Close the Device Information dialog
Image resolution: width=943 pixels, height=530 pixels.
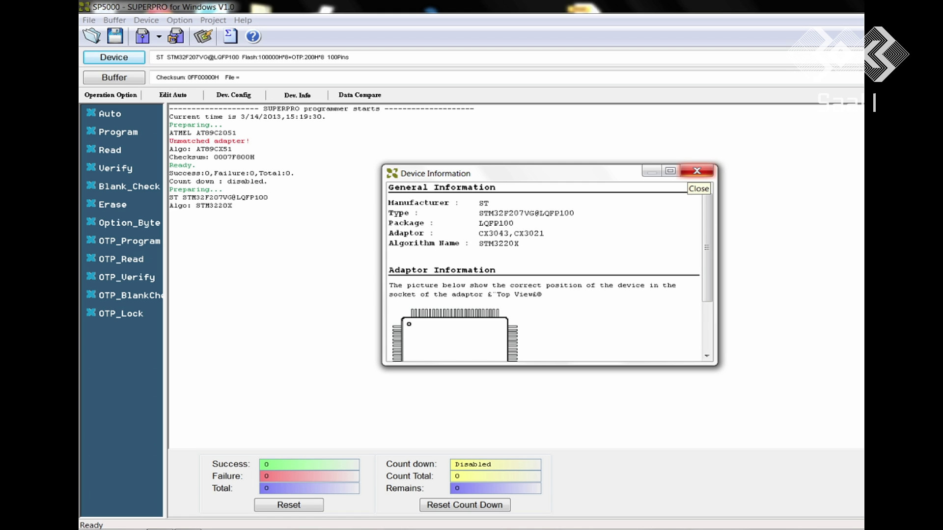tap(696, 171)
